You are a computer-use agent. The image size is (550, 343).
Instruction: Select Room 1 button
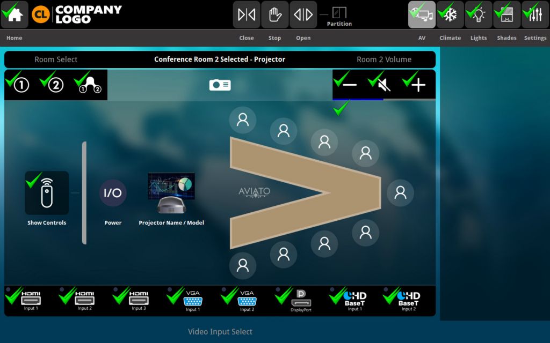pos(21,85)
